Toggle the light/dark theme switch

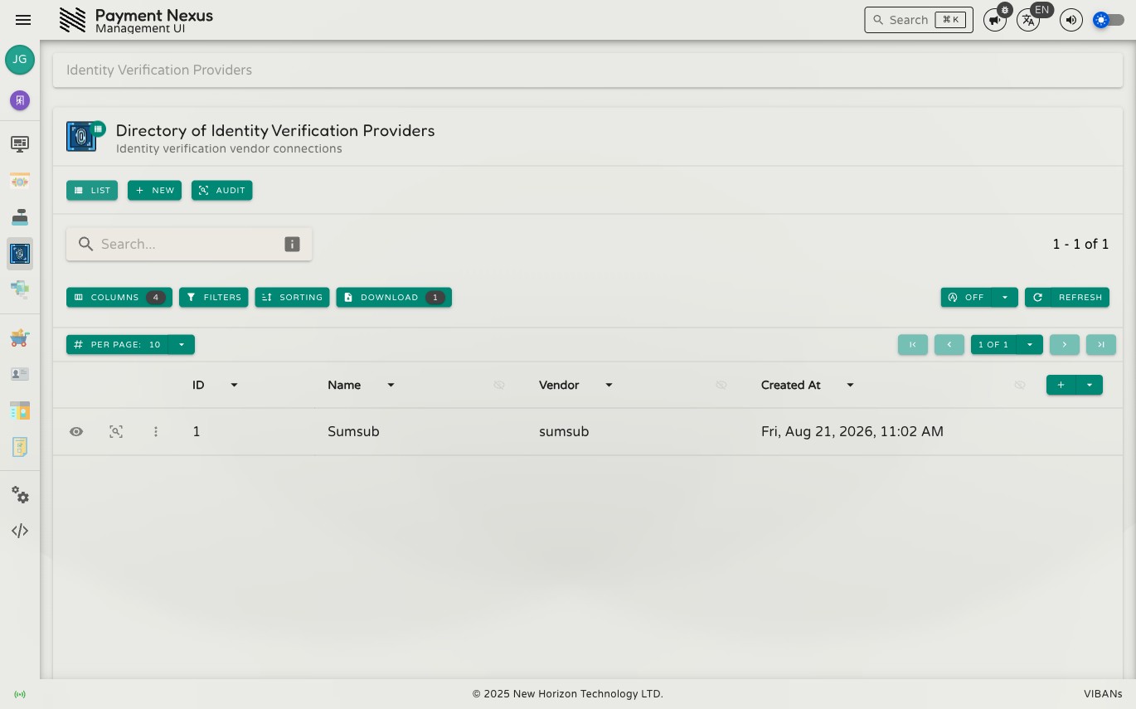pos(1109,20)
